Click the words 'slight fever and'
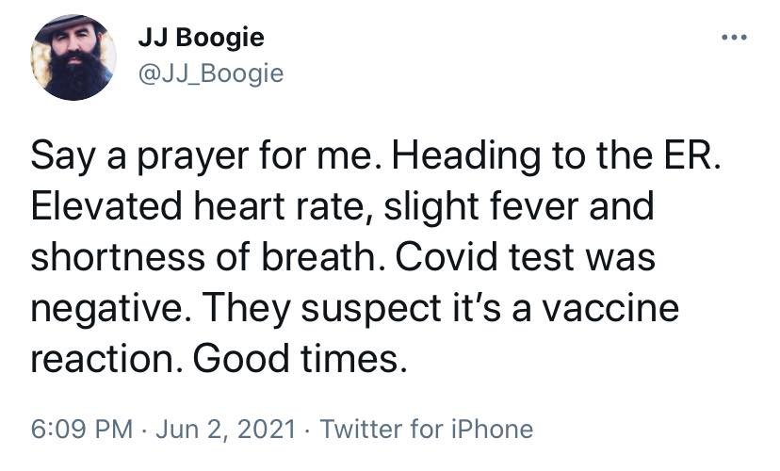Screen dimensions: 780x471 point(519,207)
